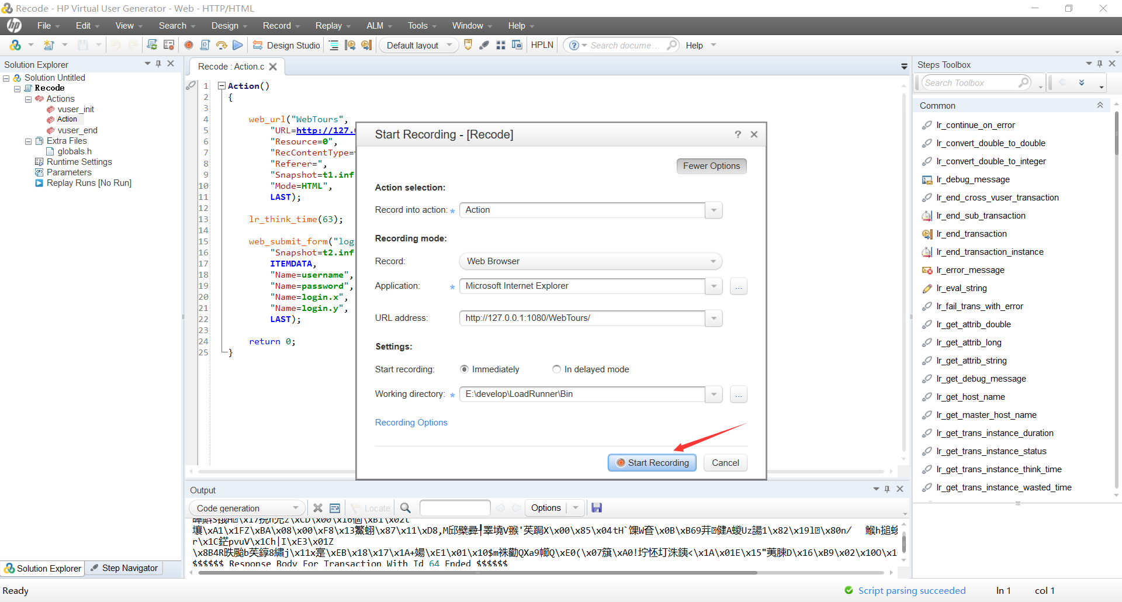Click the thumbnails grid toolbar icon
Image resolution: width=1122 pixels, height=602 pixels.
[501, 45]
